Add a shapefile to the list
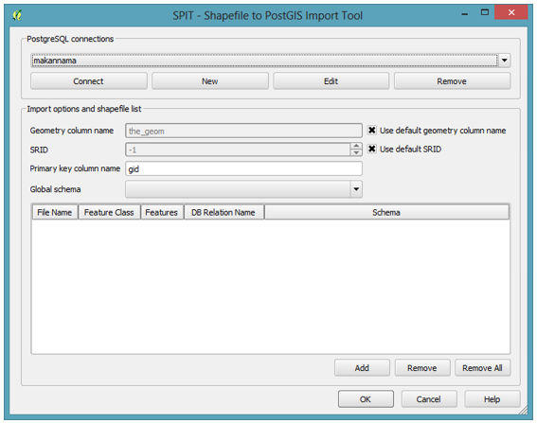Screen dimensions: 537x423 (362, 368)
